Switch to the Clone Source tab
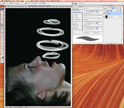The height and width of the screenshot is (108, 124). [x=81, y=7]
